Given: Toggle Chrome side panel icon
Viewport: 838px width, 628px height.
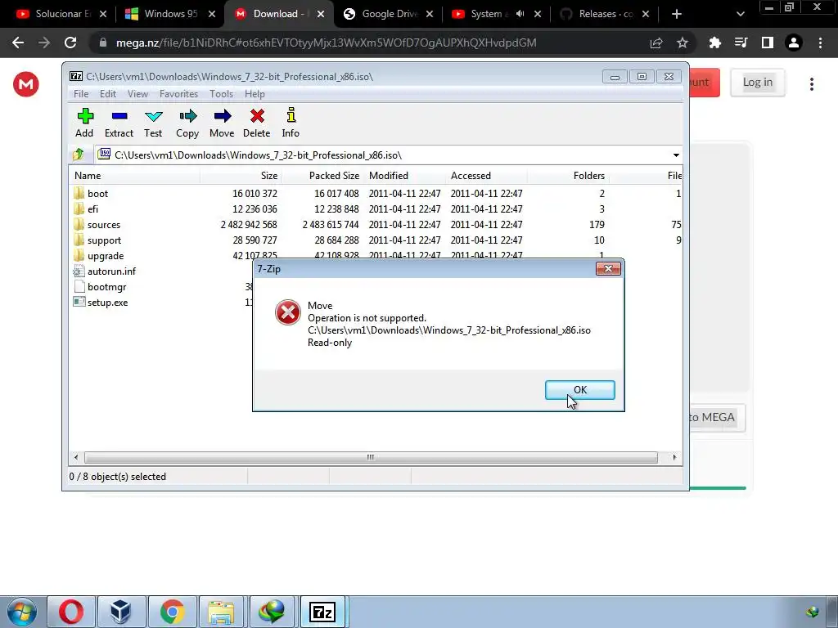Looking at the screenshot, I should pyautogui.click(x=768, y=43).
